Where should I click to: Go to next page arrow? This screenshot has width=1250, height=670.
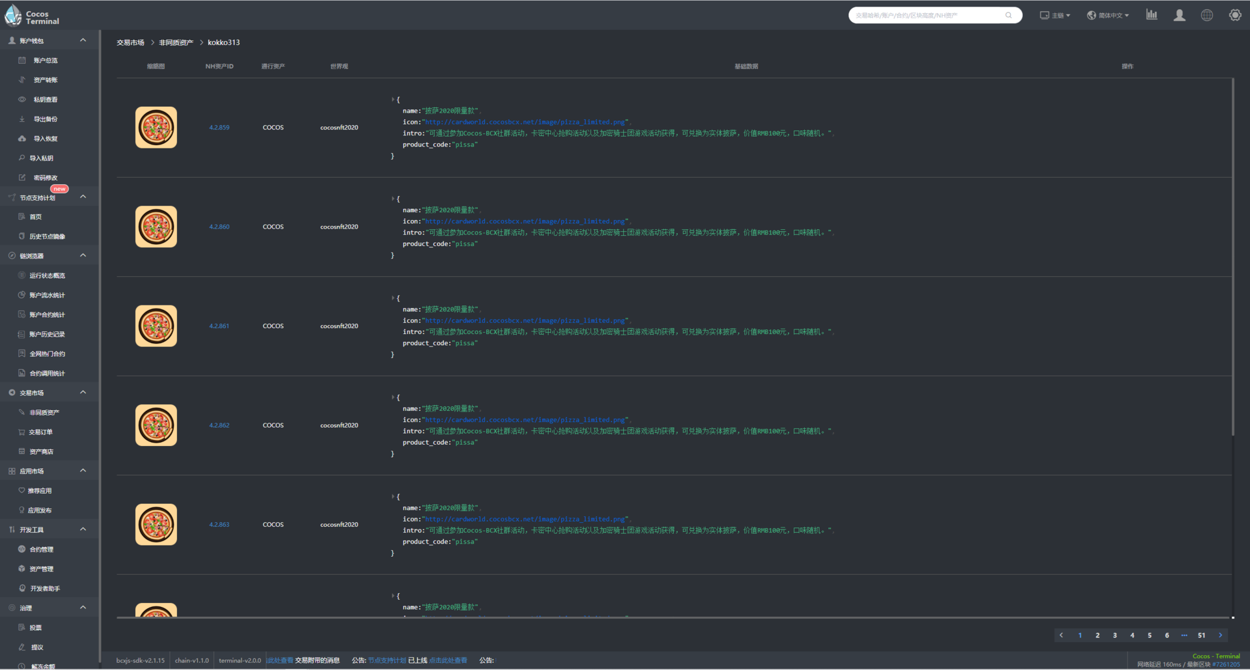click(x=1220, y=635)
